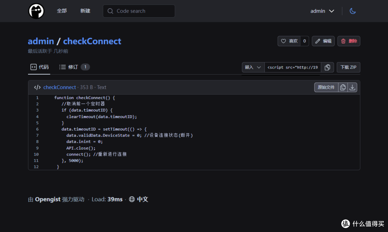Click into the Code search field
The image size is (388, 232).
[139, 11]
